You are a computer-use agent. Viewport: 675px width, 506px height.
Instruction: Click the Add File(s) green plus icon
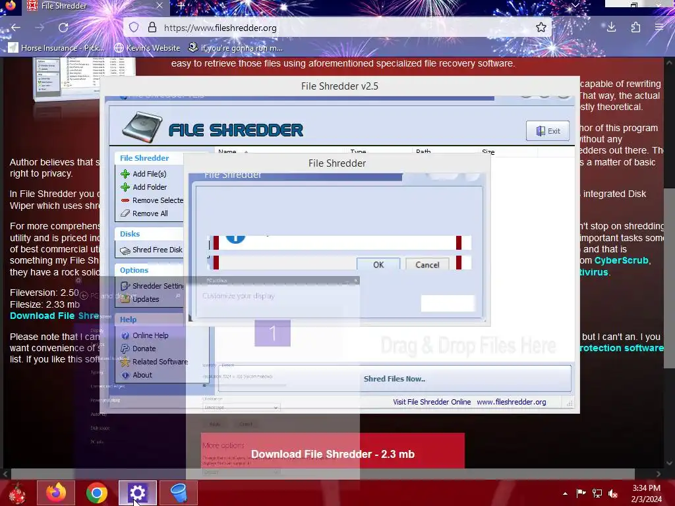coord(125,174)
